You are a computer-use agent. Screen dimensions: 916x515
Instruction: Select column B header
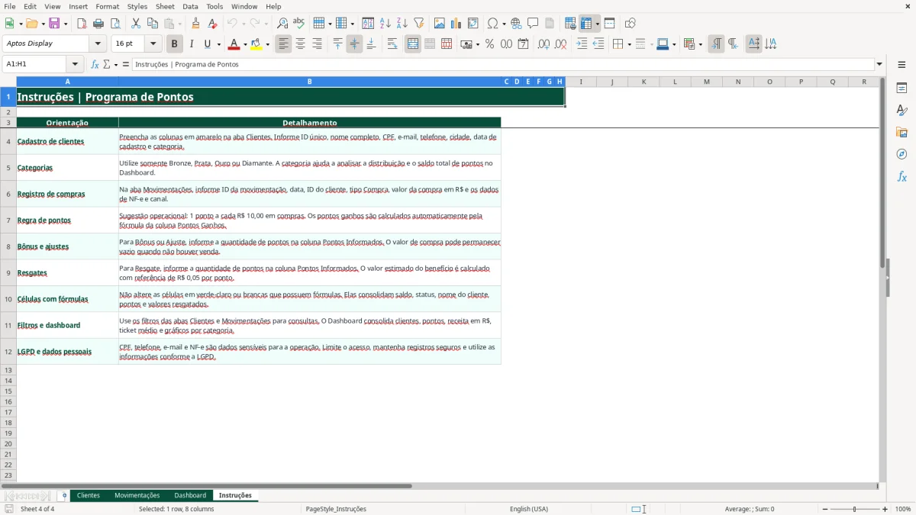tap(309, 82)
